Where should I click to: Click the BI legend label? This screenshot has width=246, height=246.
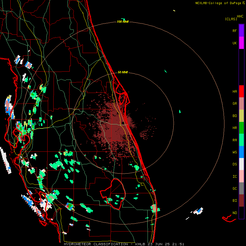pyautogui.click(x=235, y=201)
